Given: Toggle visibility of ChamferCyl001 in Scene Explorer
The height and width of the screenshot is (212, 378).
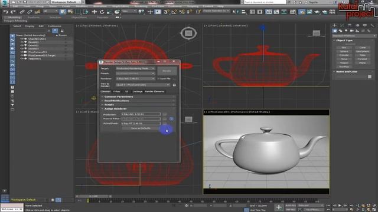Looking at the screenshot, I should tap(22, 39).
